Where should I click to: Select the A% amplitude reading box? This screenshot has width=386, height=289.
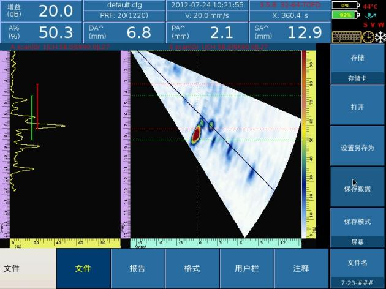(40, 32)
